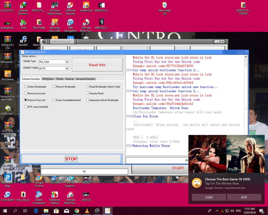Expand the Mobile Type Hisi_Type dropdown
This screenshot has height=215, width=268.
[x=67, y=62]
